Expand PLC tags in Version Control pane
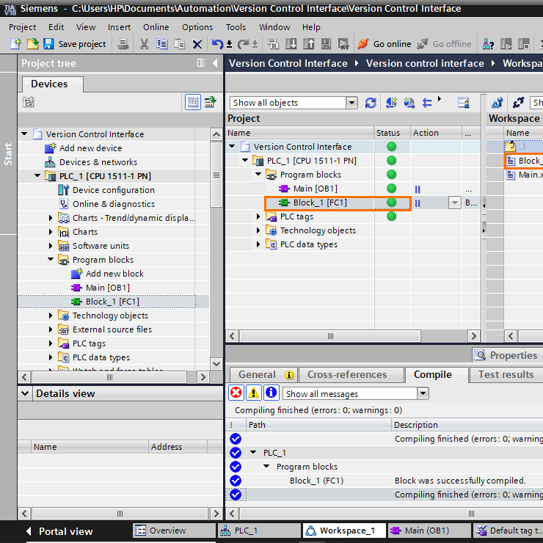This screenshot has height=543, width=543. coord(258,216)
